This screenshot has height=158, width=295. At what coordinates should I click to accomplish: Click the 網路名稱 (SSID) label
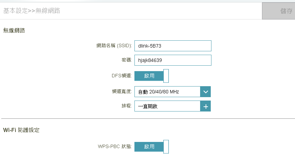[114, 46]
